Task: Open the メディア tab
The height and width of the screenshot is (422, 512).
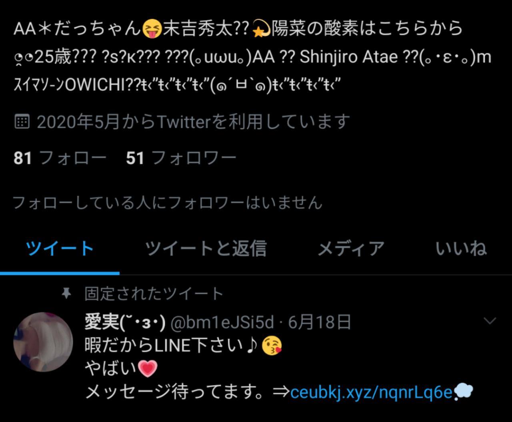Action: click(351, 249)
